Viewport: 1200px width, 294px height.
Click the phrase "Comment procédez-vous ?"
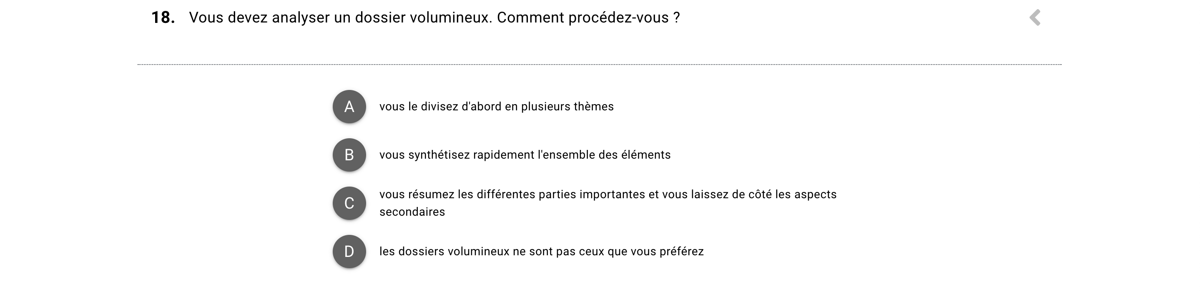tap(588, 17)
